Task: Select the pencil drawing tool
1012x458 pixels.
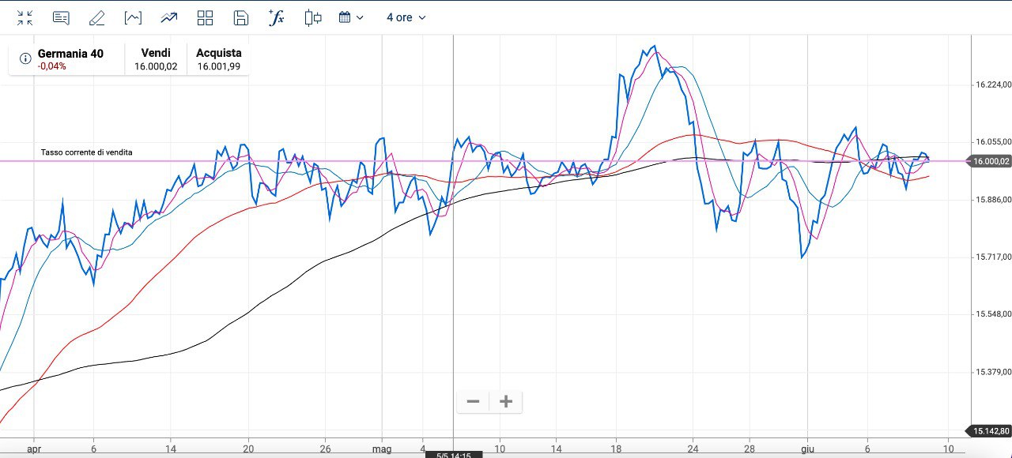Action: click(x=96, y=17)
